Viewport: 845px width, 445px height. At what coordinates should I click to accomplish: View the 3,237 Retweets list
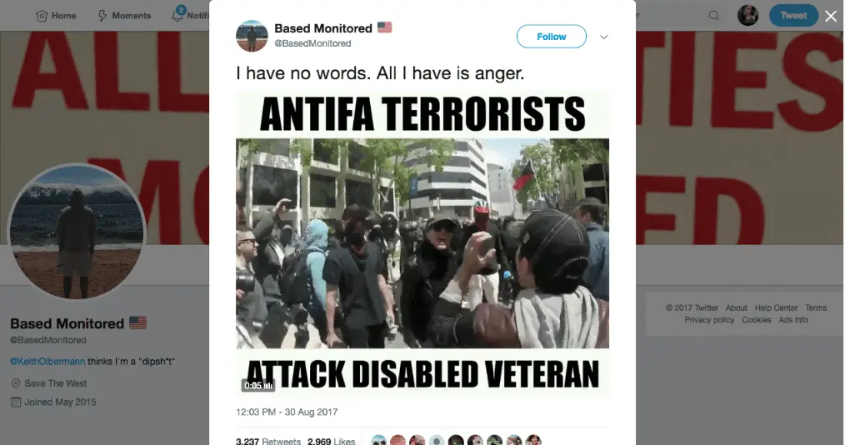coord(267,441)
